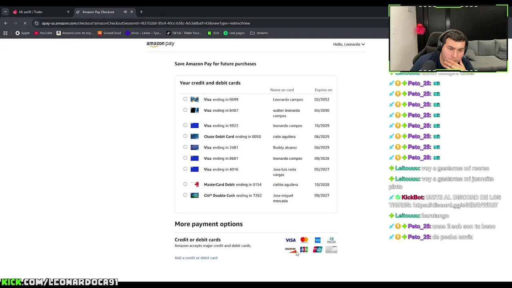
Task: Open the Link pagos bookmark
Action: [x=234, y=33]
